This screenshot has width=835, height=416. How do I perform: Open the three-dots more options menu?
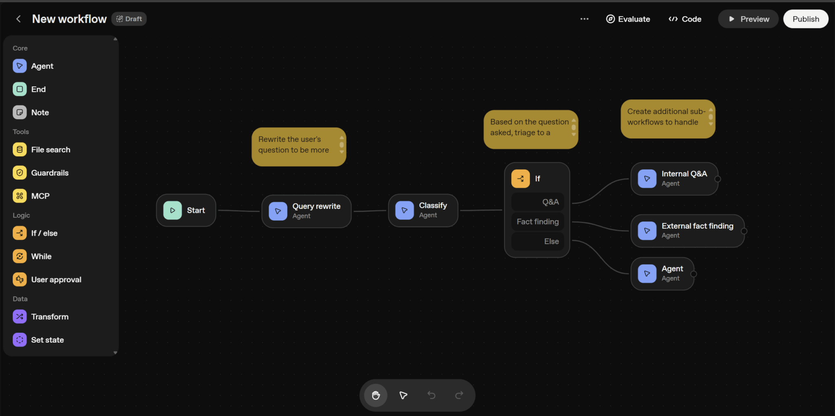point(584,19)
